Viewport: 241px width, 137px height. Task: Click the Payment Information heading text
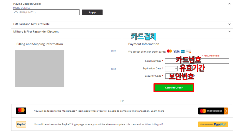[144, 44]
